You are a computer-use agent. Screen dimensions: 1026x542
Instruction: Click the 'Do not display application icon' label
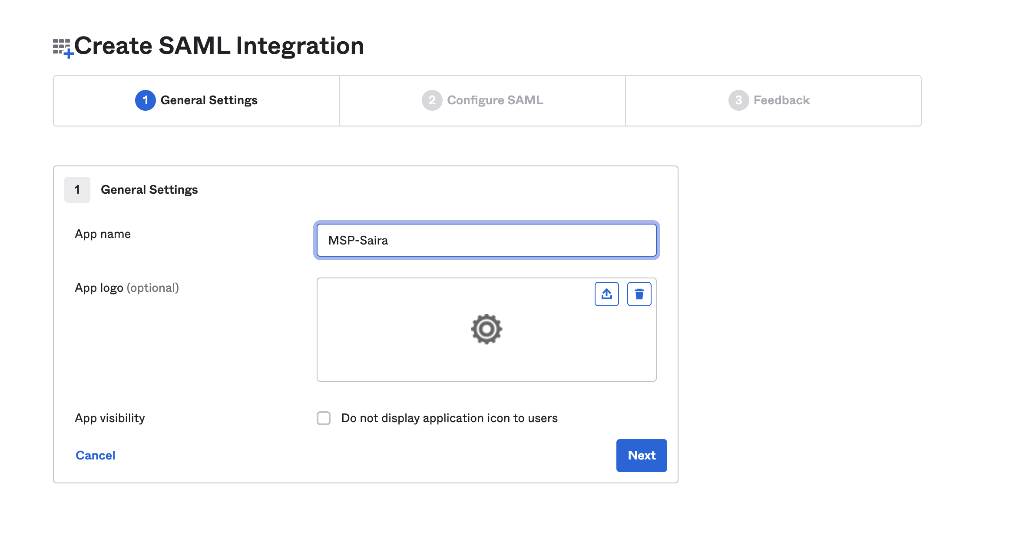pos(449,418)
